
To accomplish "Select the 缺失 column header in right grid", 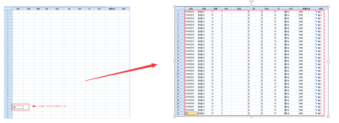I will pos(267,9).
